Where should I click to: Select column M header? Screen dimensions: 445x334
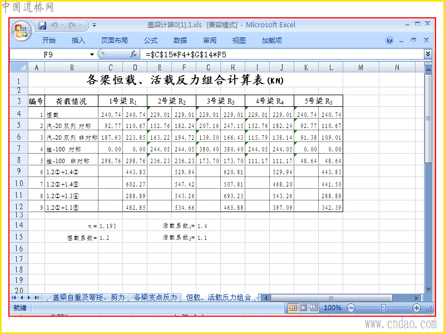click(x=360, y=67)
